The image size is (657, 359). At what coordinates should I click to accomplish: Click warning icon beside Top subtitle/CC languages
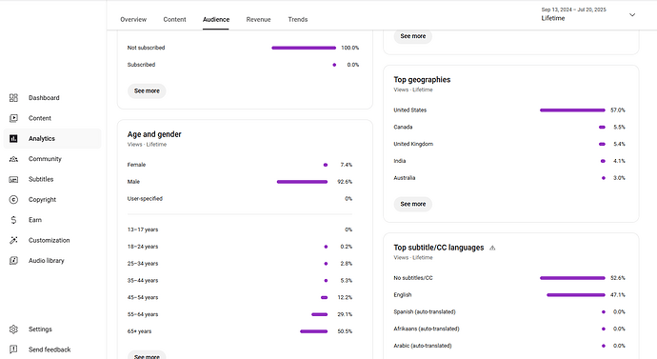(492, 248)
